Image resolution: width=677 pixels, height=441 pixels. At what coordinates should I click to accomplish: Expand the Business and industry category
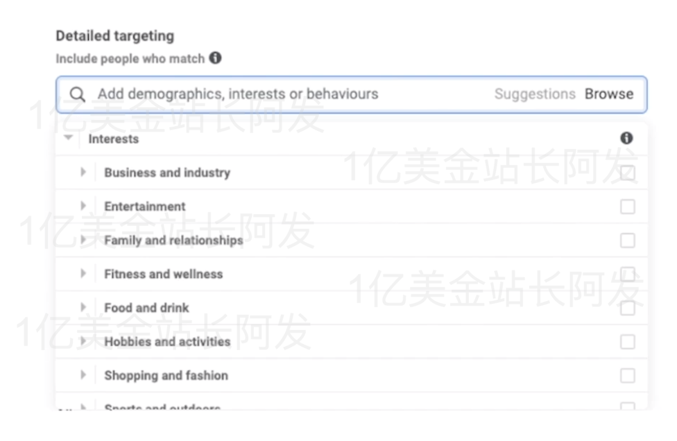(83, 171)
